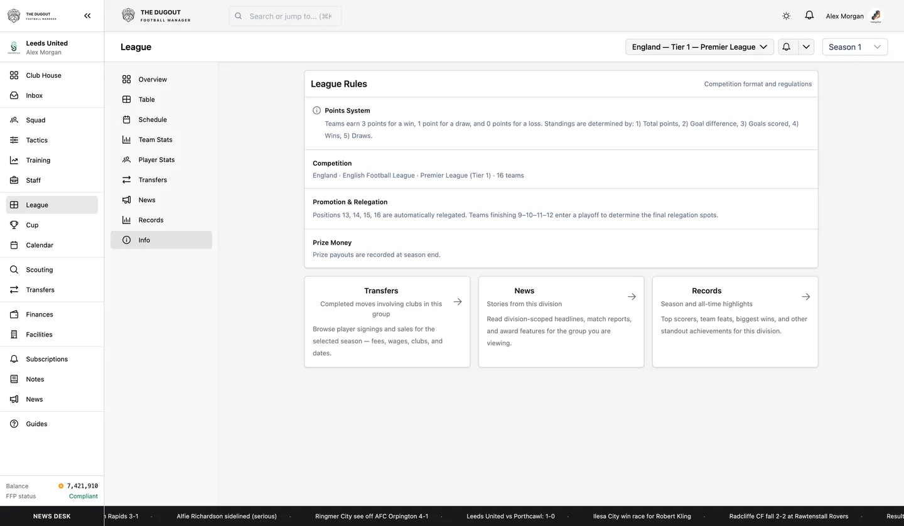Open the Records league section
Image resolution: width=904 pixels, height=526 pixels.
pos(161,220)
